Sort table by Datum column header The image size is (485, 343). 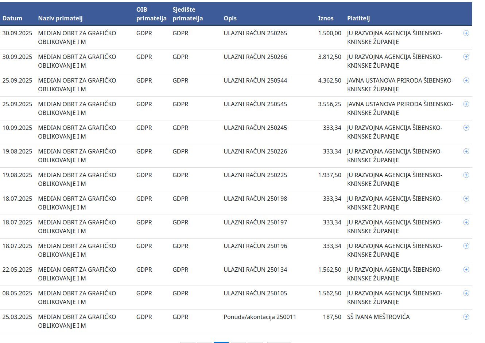point(12,18)
